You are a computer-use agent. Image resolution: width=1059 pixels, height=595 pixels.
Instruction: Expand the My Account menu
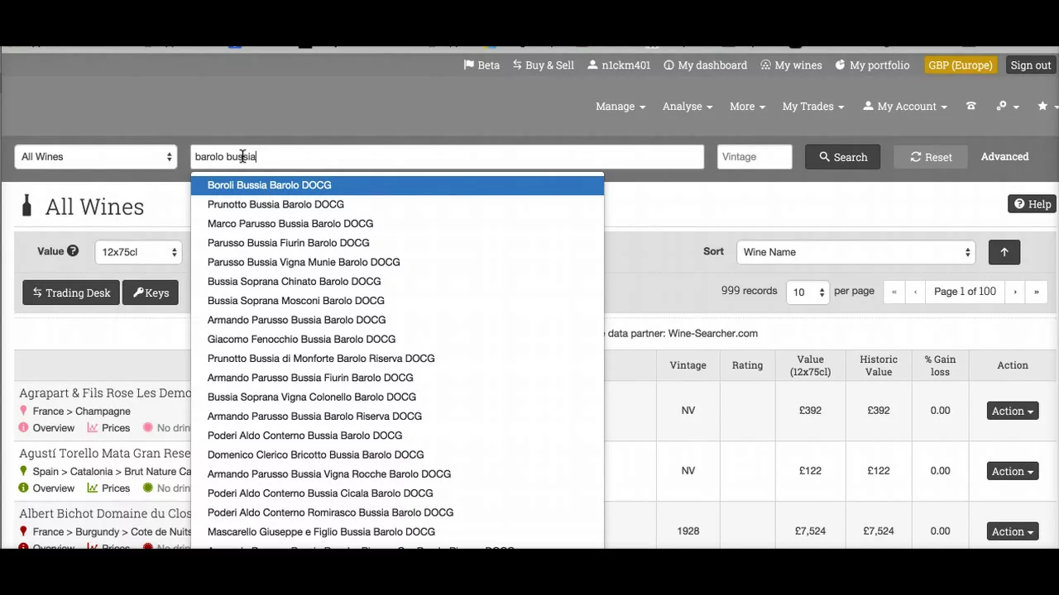(x=905, y=107)
